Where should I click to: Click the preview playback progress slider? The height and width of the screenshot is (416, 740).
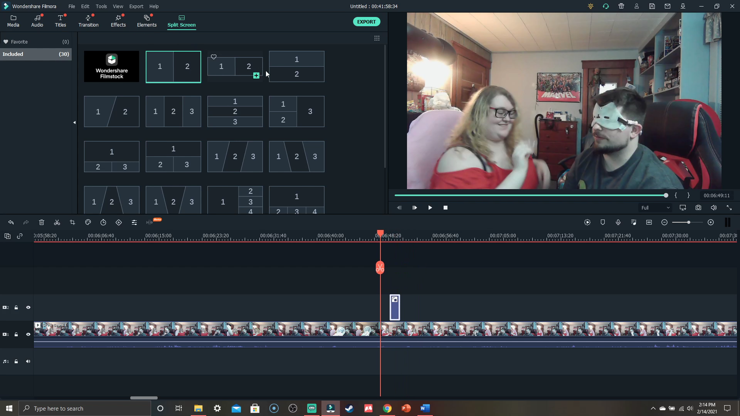tap(531, 195)
